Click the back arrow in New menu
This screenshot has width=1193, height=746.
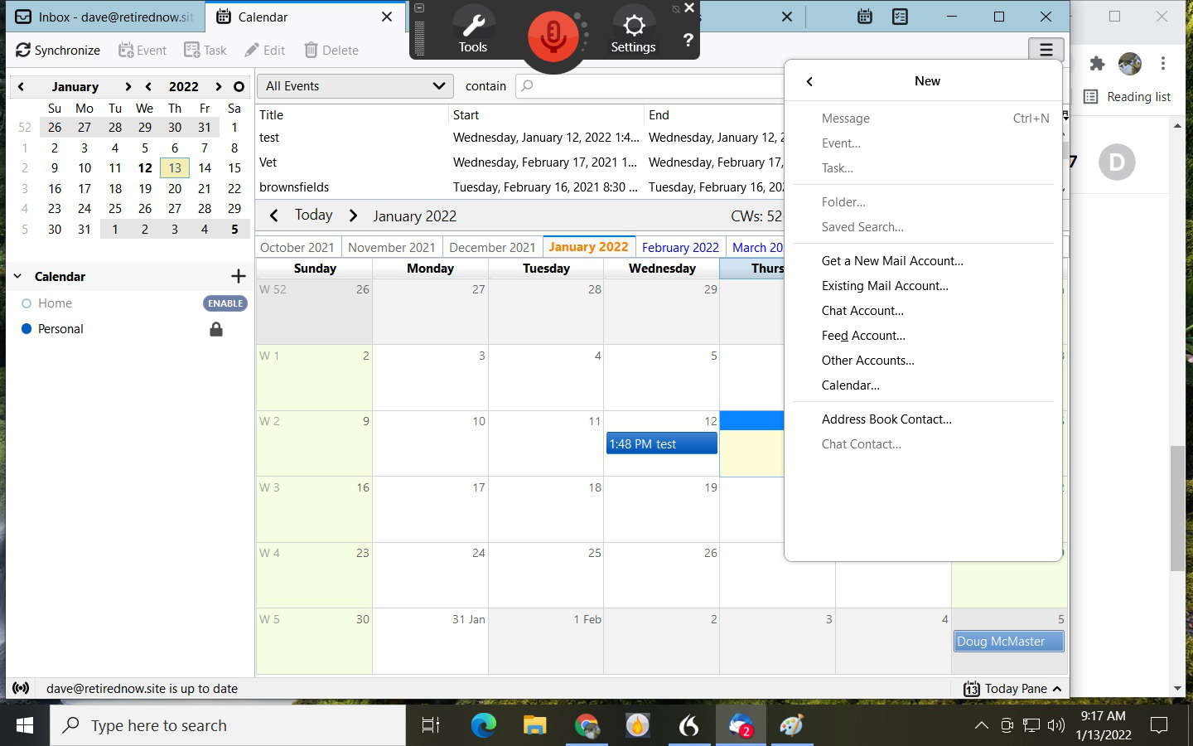pyautogui.click(x=809, y=81)
